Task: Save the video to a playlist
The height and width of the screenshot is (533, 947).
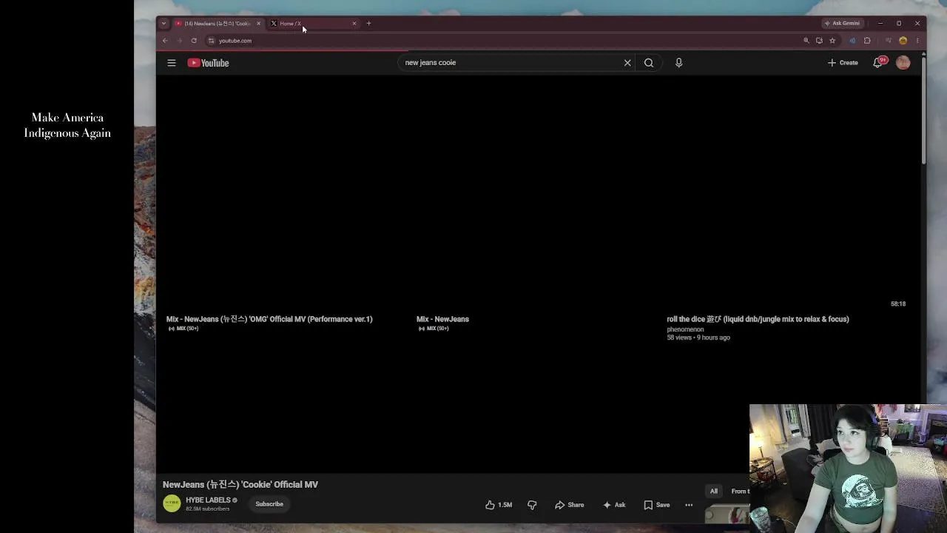Action: (657, 505)
